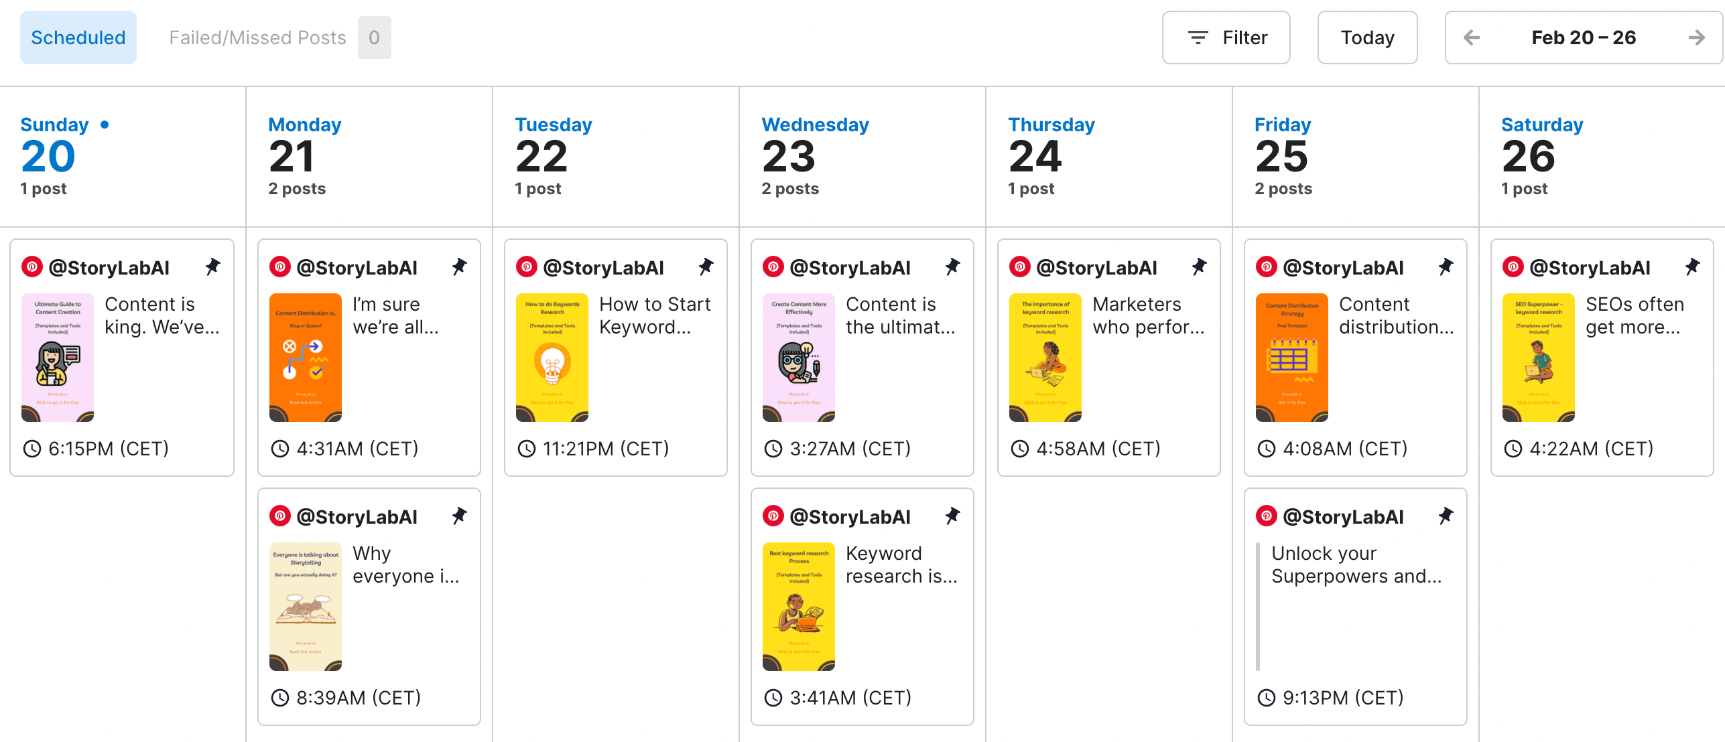The width and height of the screenshot is (1725, 742).
Task: Click the pin icon on Sunday's 6:15PM post
Action: click(x=212, y=267)
